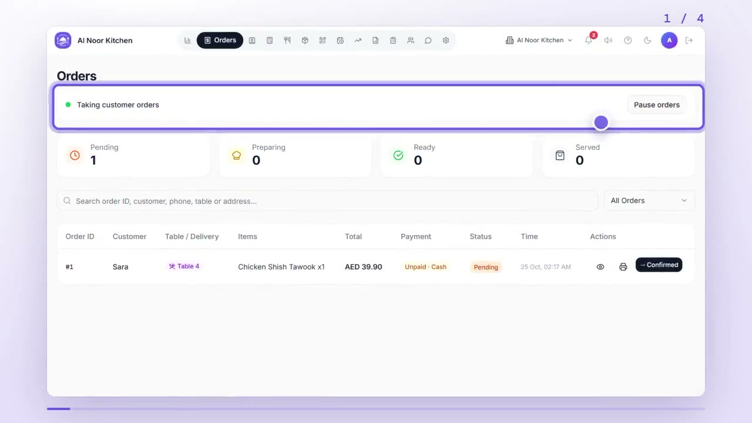The height and width of the screenshot is (423, 752).
Task: Open the Orders tab in navigation
Action: pyautogui.click(x=220, y=41)
